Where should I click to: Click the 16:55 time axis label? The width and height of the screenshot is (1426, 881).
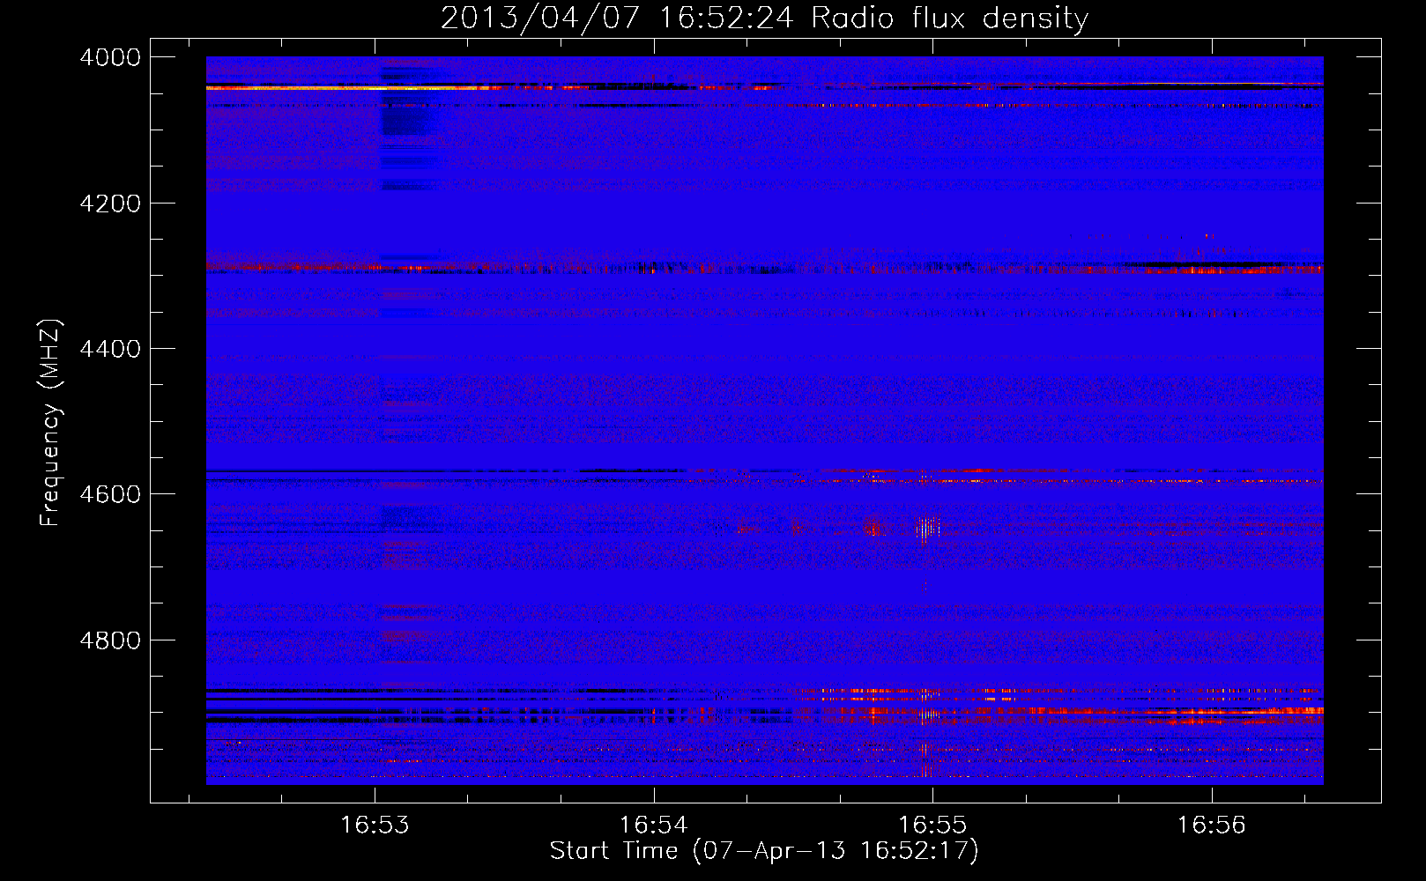coord(932,825)
